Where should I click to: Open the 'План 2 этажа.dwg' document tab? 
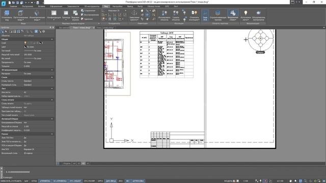(x=105, y=27)
